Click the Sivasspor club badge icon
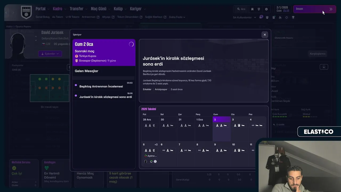Screen dimensions: 341x192 (x=76, y=61)
